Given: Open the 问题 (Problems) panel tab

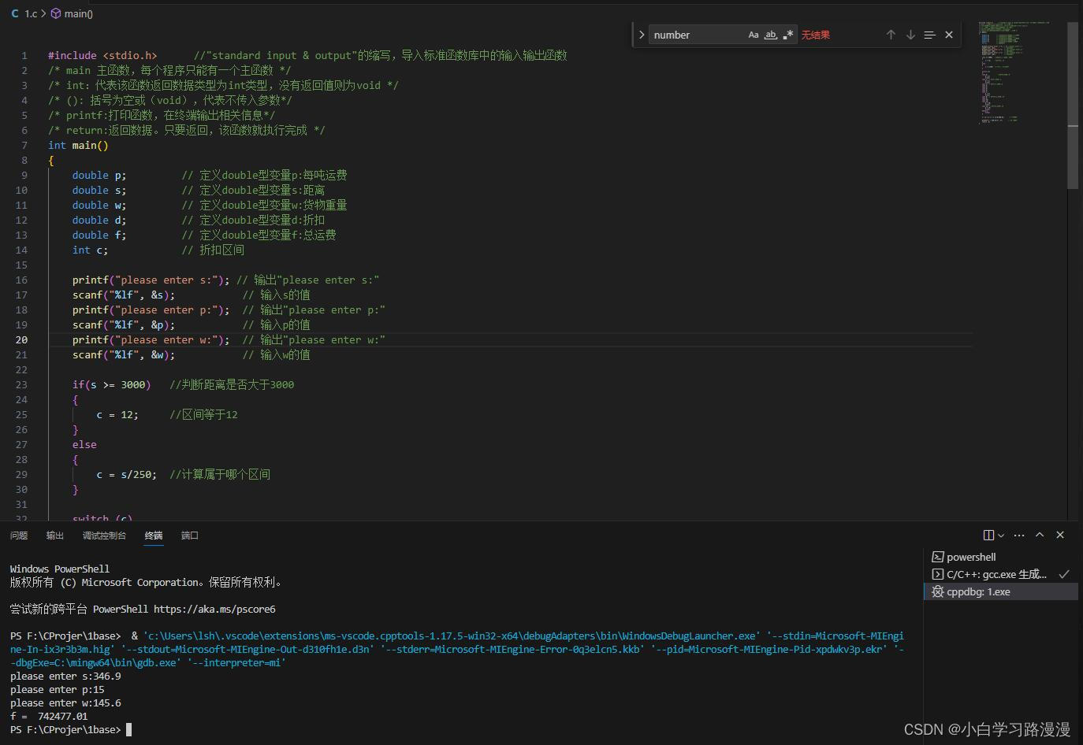Looking at the screenshot, I should point(19,536).
